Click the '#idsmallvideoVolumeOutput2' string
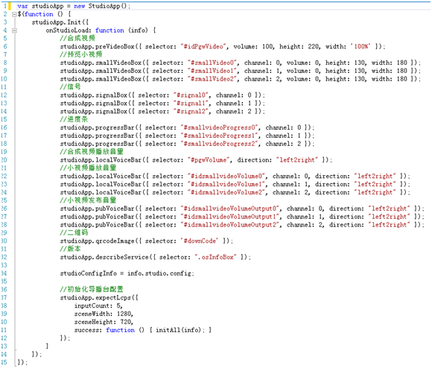 point(230,225)
